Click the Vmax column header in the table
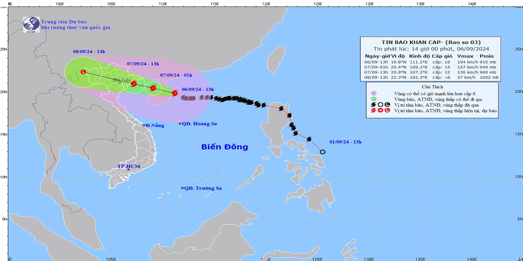Image resolution: width=523 pixels, height=261 pixels. pos(465,56)
